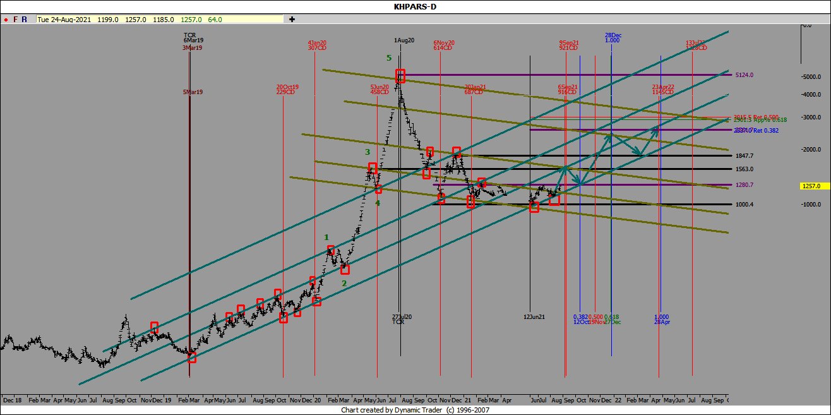Click the 9Sep21 921CD cycle label

pos(569,45)
